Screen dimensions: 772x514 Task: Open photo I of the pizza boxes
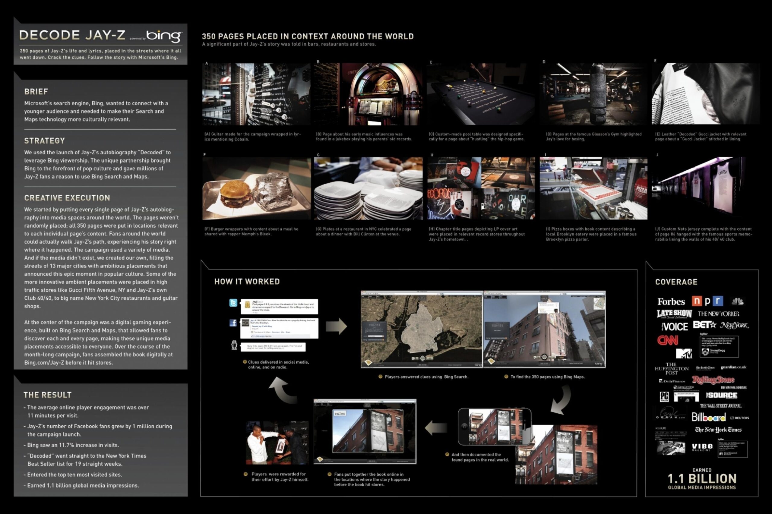593,188
